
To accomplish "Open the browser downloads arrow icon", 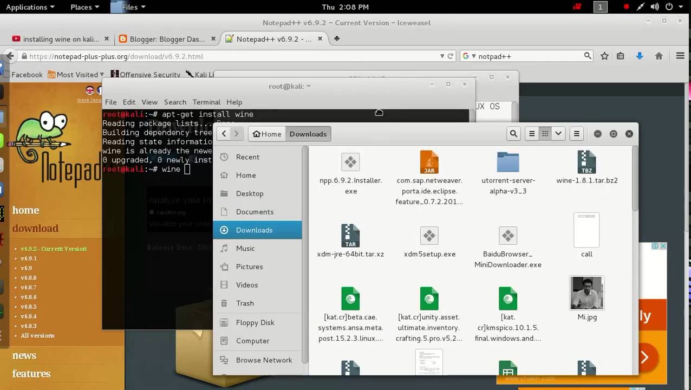I will click(640, 56).
